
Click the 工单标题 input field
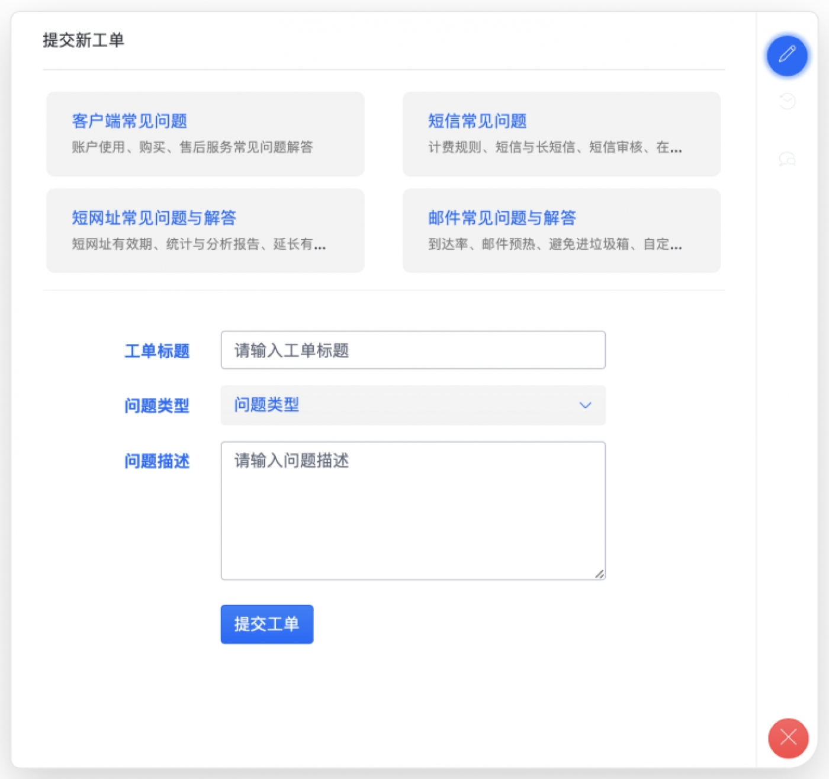coord(413,350)
